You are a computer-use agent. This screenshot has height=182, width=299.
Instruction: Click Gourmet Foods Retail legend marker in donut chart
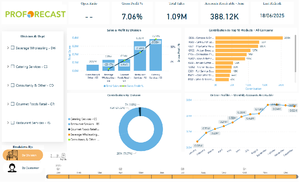point(68,129)
